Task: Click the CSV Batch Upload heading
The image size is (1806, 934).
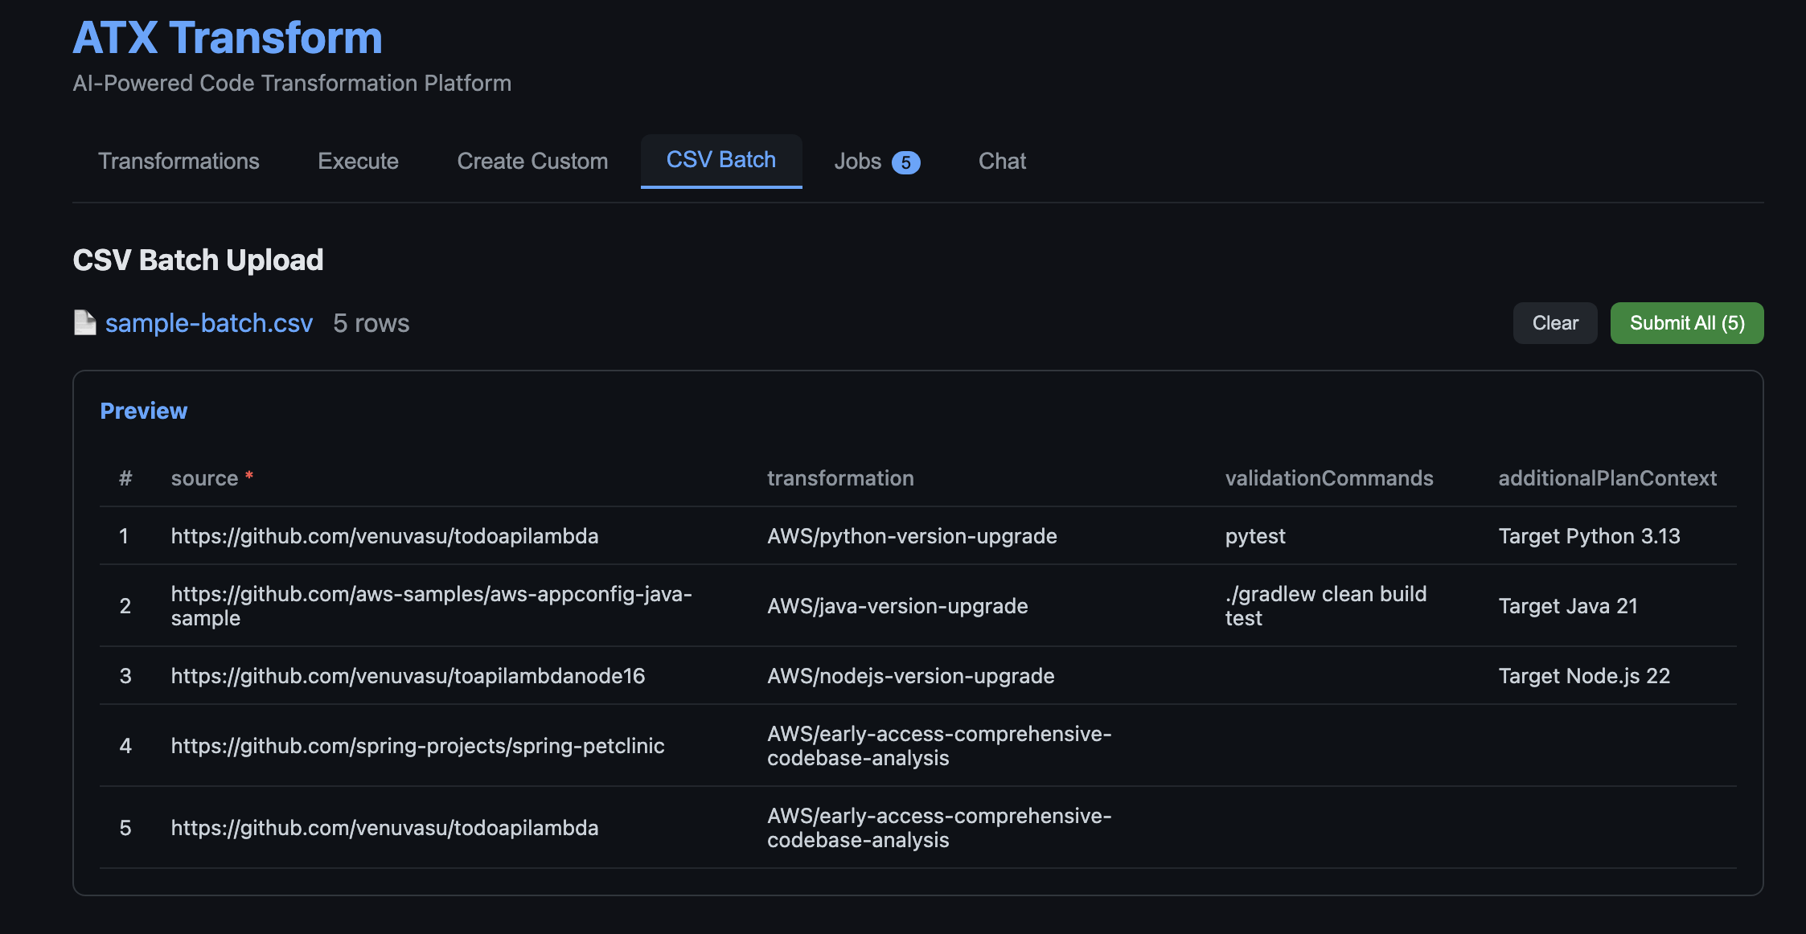Action: pyautogui.click(x=198, y=260)
